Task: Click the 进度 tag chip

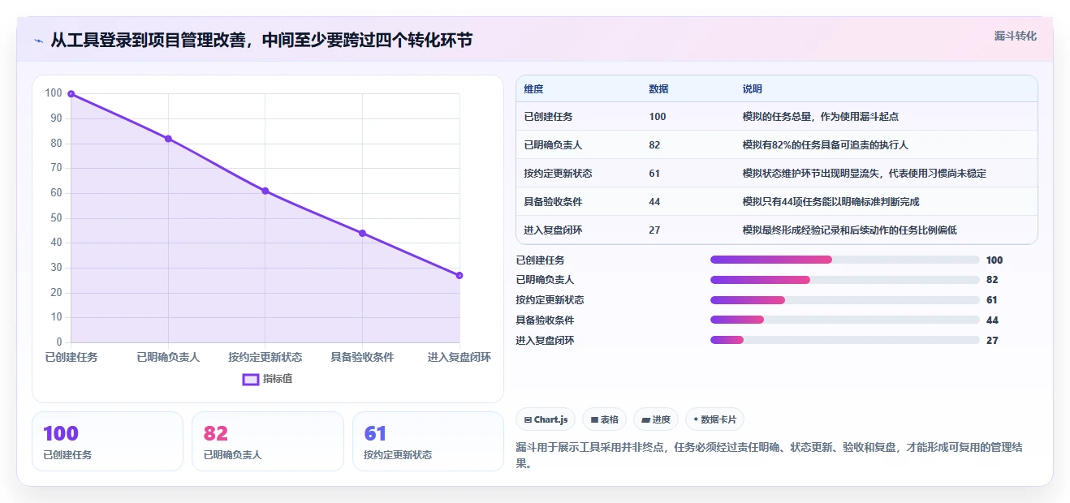Action: click(x=656, y=419)
